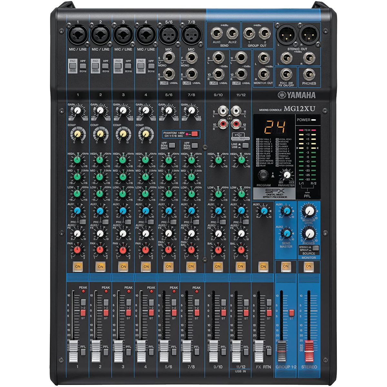Viewport: 387px width, 387px height.
Task: Click the PHONES output jack
Action: (309, 75)
